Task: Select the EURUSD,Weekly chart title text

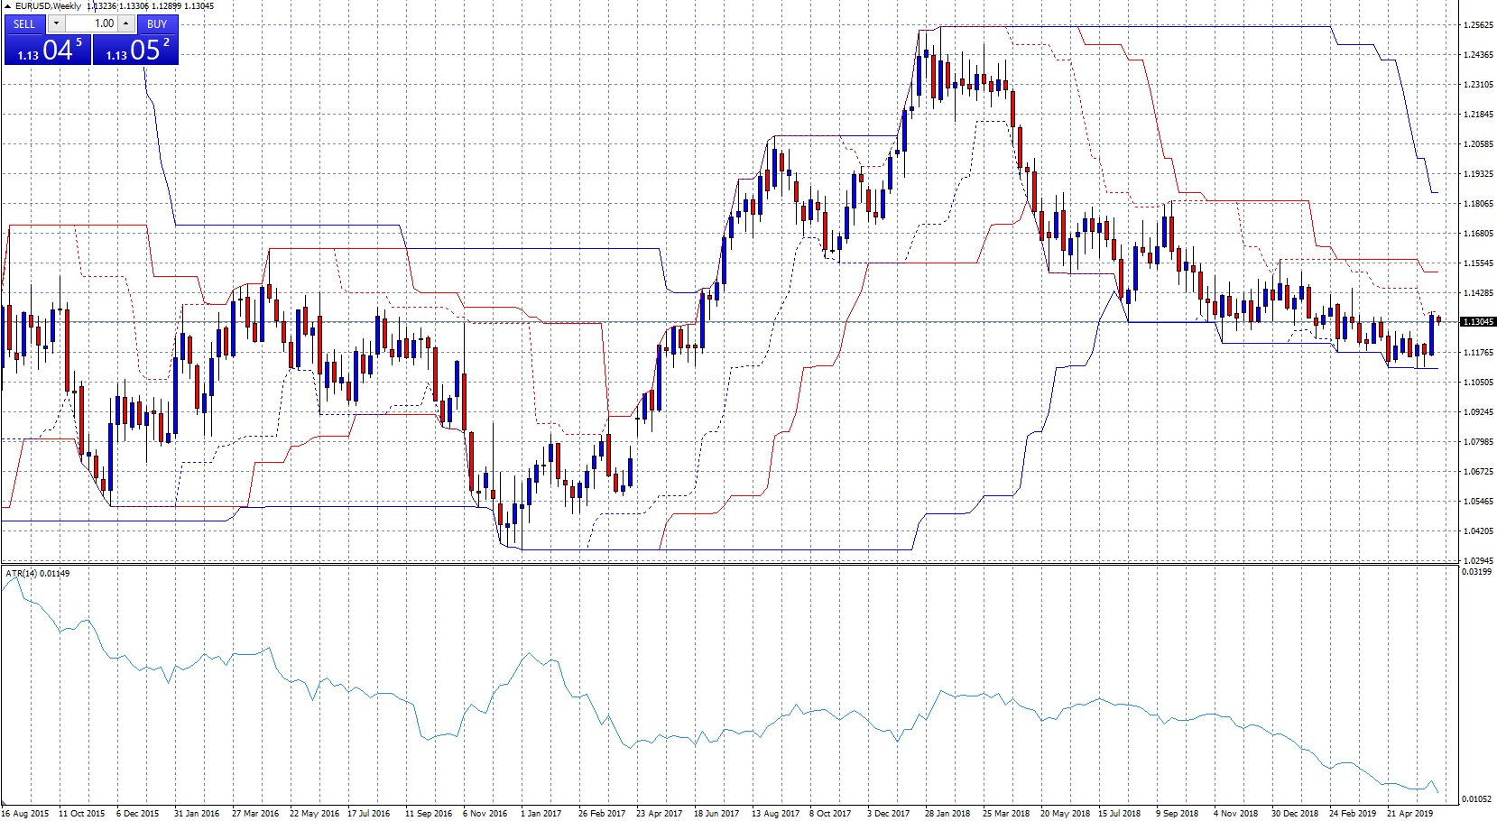Action: [x=48, y=6]
